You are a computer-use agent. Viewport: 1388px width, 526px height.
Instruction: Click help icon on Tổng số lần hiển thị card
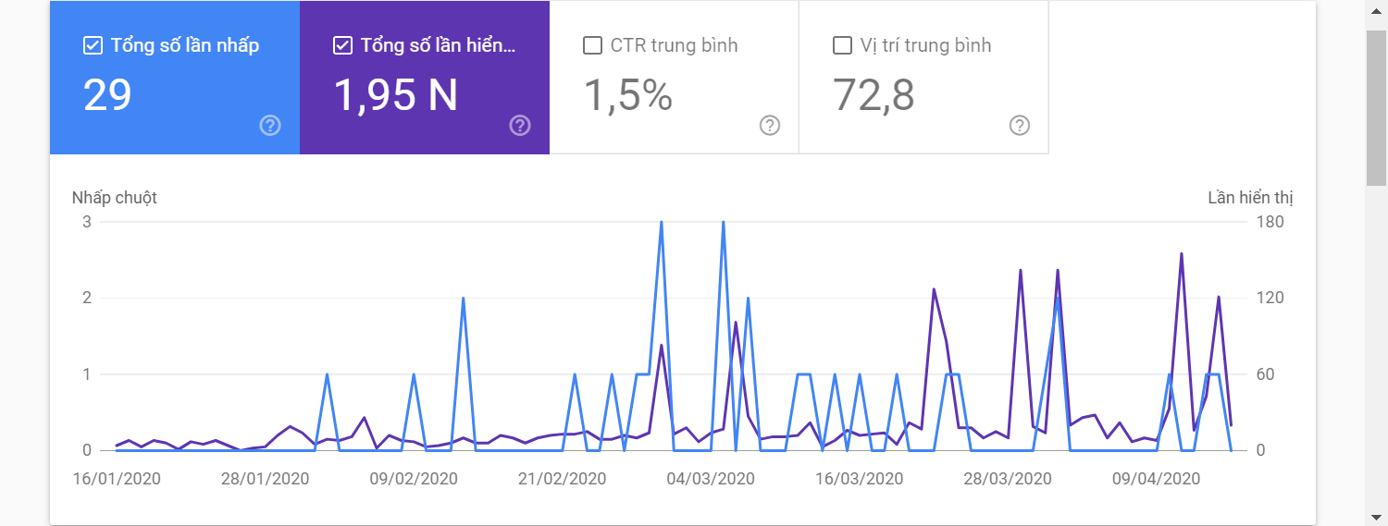(520, 126)
